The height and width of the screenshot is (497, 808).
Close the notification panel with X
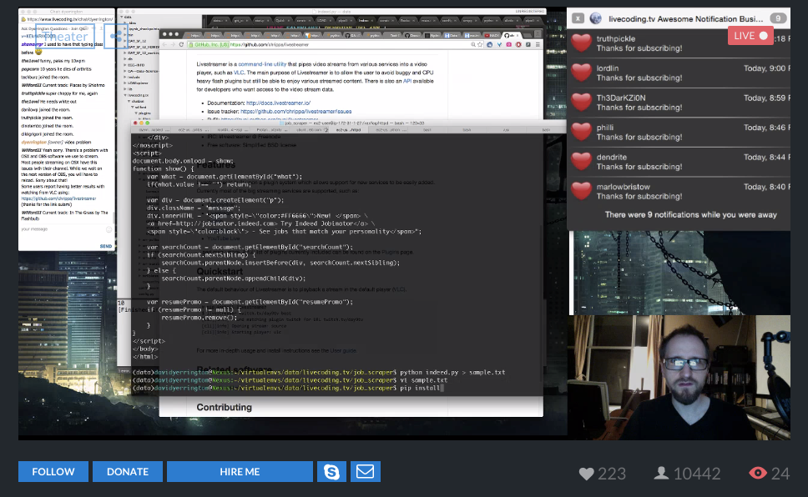(x=578, y=18)
